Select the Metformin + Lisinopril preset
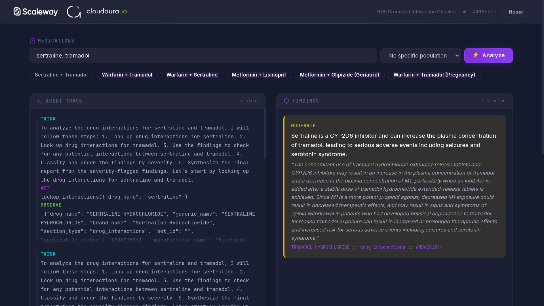Screen dimensions: 544x306 (x=259, y=75)
